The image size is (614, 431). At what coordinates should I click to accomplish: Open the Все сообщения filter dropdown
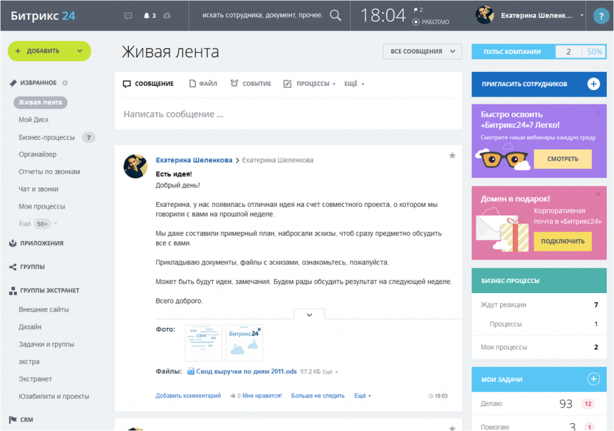(x=422, y=52)
